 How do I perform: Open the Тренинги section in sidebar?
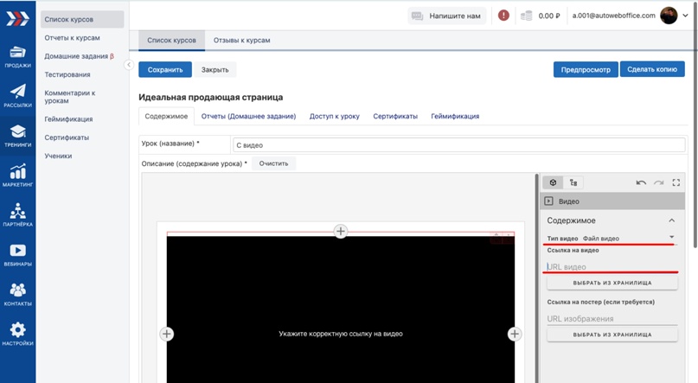[17, 136]
